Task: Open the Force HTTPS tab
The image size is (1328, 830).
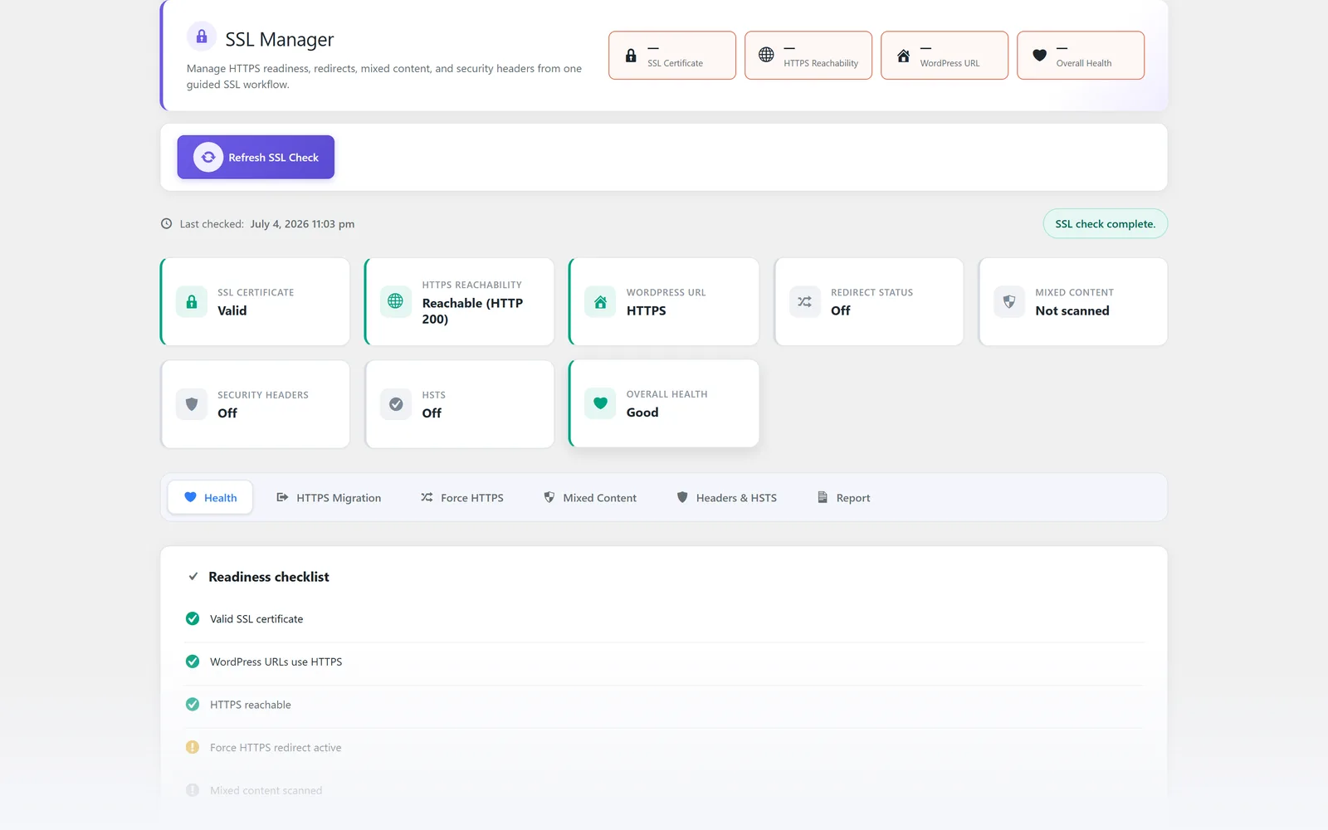Action: point(462,498)
